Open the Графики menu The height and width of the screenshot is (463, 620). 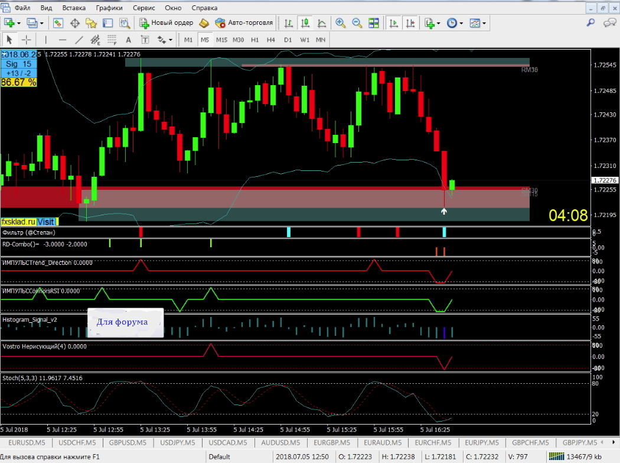click(x=109, y=8)
